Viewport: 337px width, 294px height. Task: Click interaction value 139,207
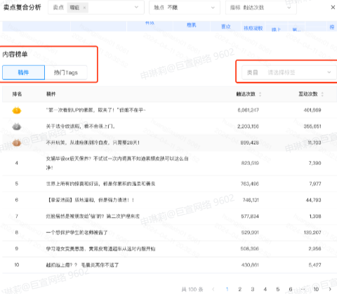click(312, 232)
